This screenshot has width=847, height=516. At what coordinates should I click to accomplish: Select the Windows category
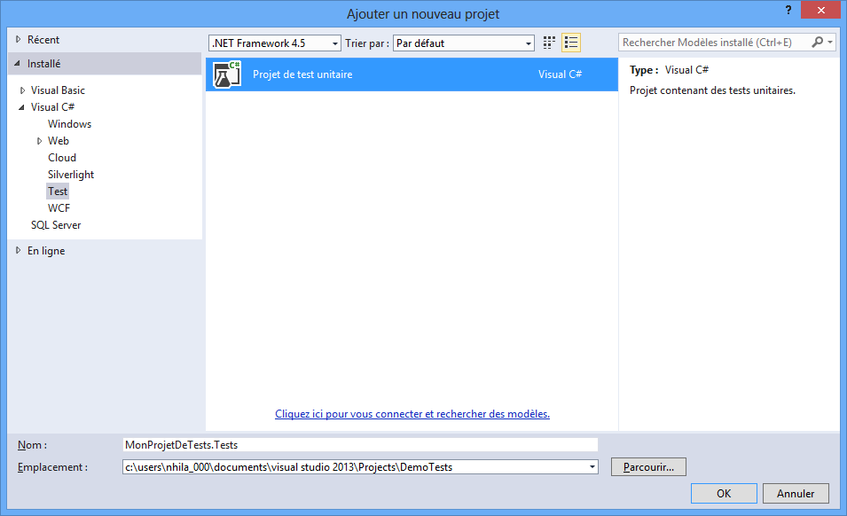(70, 124)
